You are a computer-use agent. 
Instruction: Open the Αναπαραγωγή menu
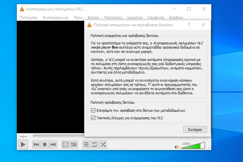55,17
